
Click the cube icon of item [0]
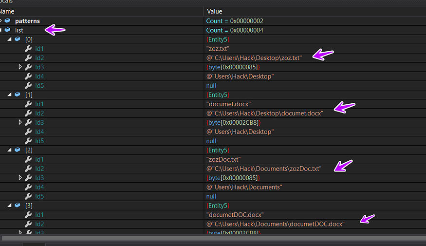click(x=18, y=39)
